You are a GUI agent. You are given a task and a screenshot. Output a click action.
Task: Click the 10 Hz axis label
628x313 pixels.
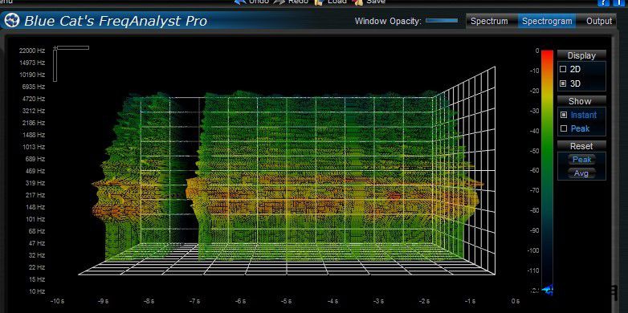36,291
